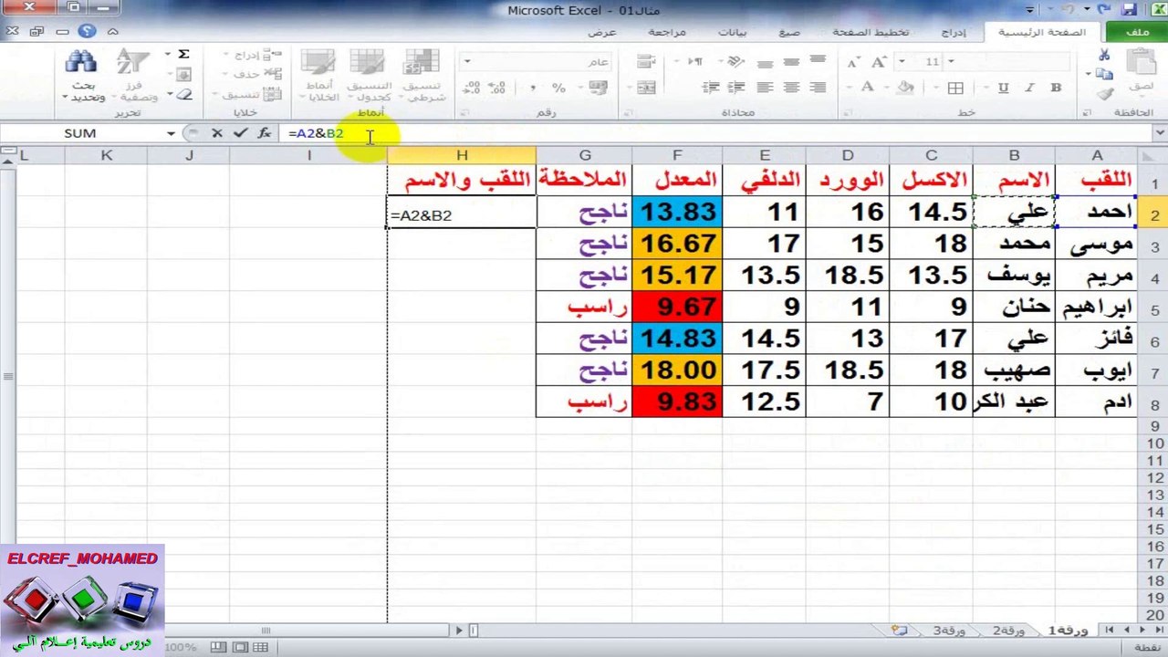The height and width of the screenshot is (657, 1168).
Task: Click the Merge and Center icon
Action: pyautogui.click(x=646, y=88)
